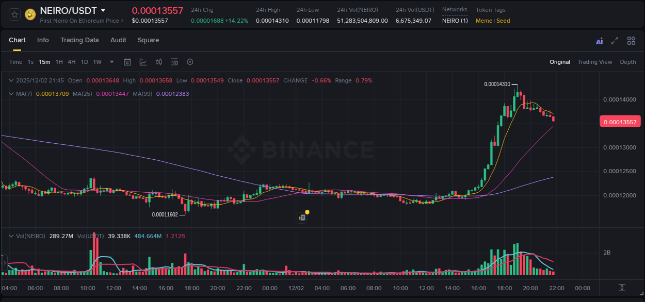Select the 15m timeframe

[x=44, y=61]
